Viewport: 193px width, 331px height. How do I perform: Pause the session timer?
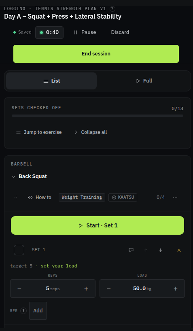(x=85, y=32)
